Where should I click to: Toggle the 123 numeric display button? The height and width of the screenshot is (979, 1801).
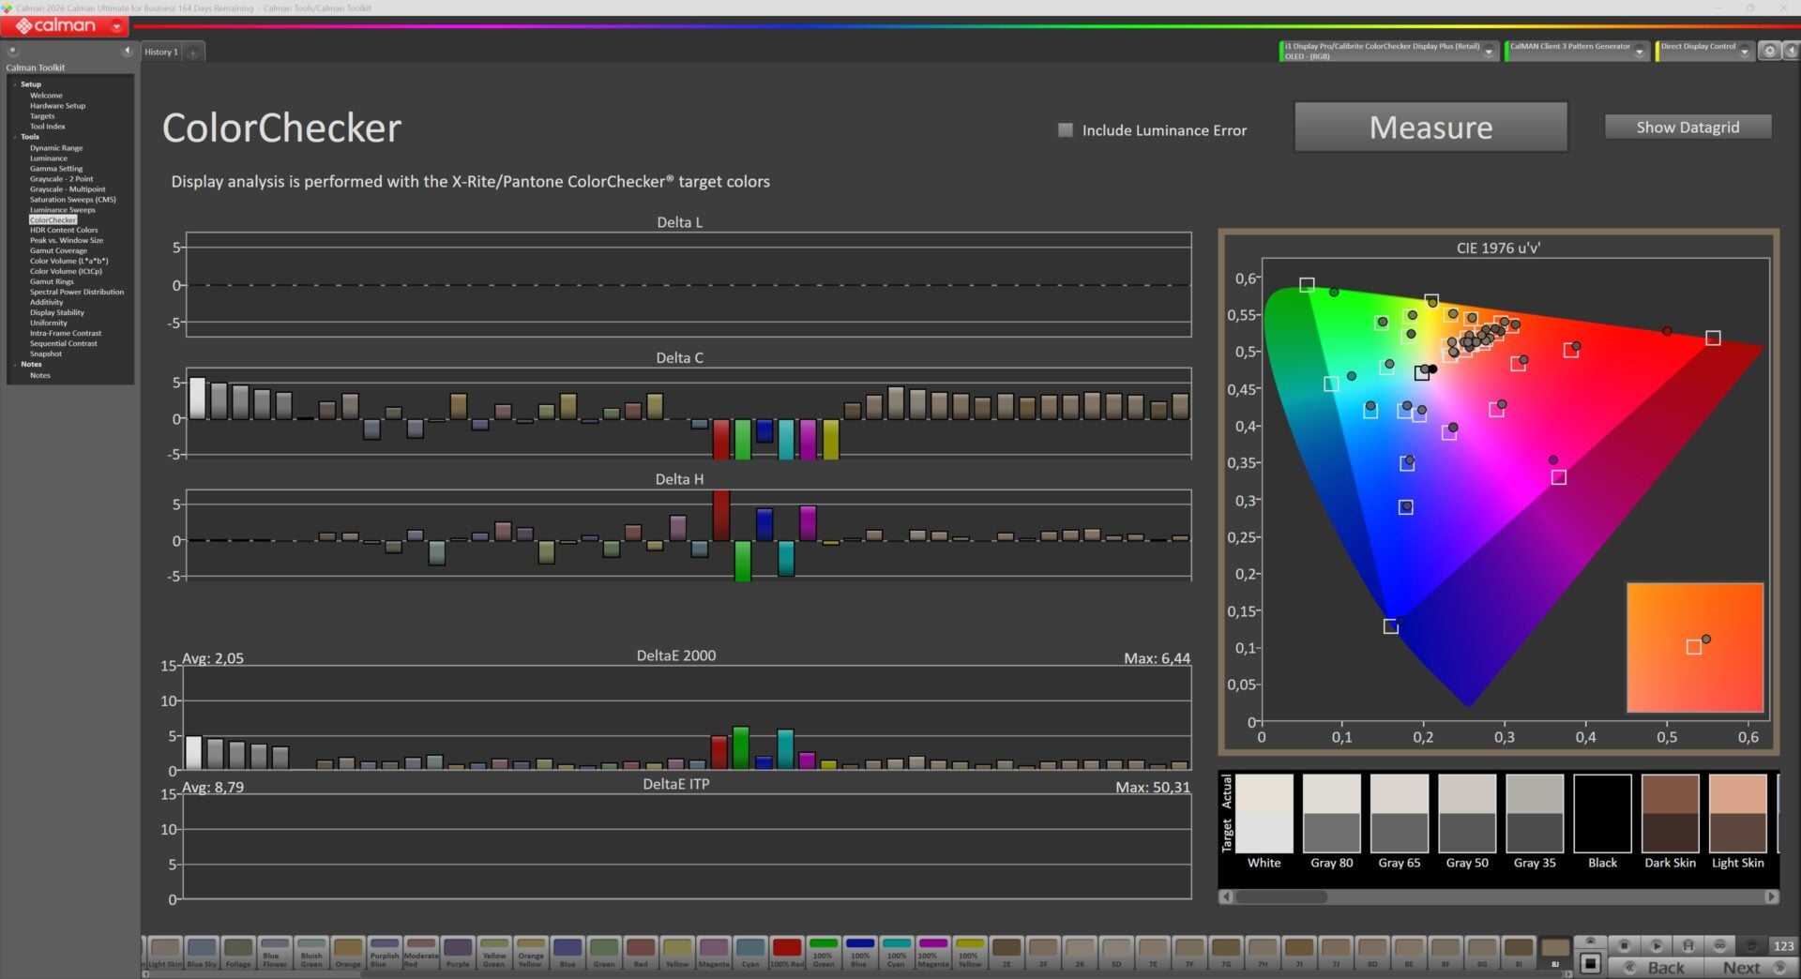(x=1783, y=945)
